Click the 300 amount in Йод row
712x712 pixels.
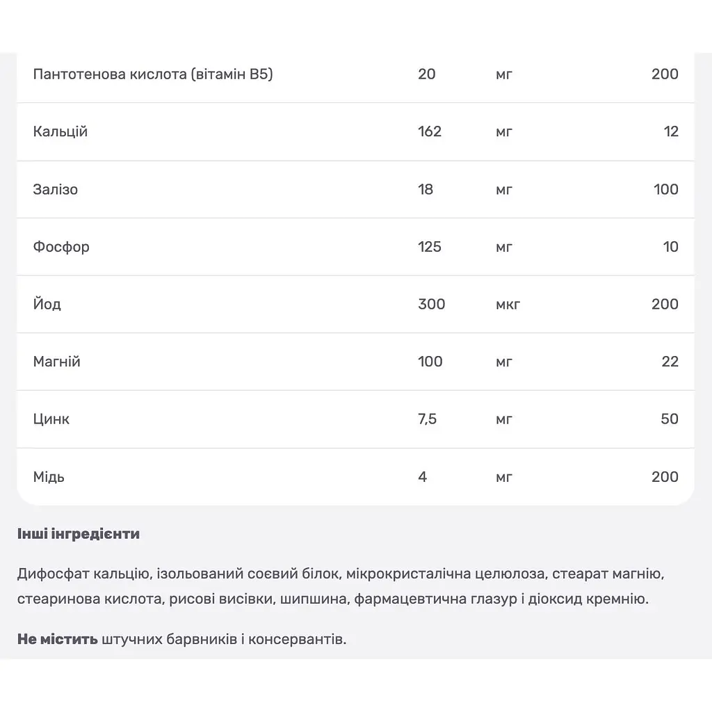click(x=431, y=304)
